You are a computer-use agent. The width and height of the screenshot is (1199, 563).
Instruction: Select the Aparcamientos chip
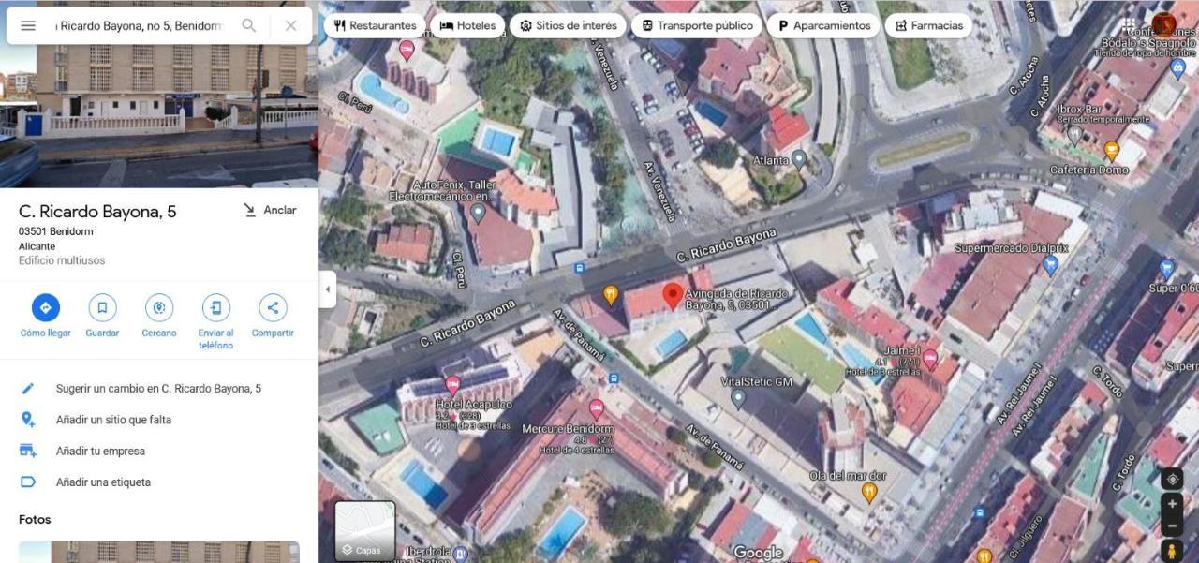click(823, 25)
